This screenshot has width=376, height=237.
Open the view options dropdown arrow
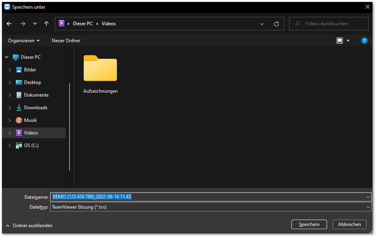coord(348,41)
